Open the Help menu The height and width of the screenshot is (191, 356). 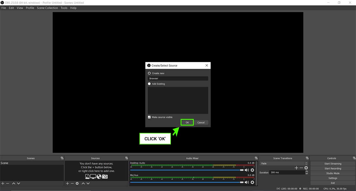pos(73,8)
